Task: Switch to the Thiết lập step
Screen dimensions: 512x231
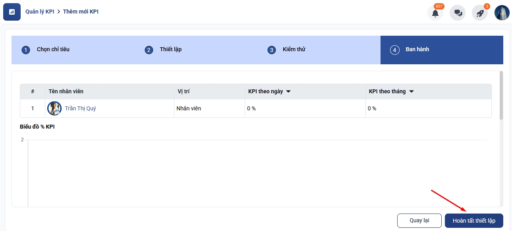Action: (171, 50)
